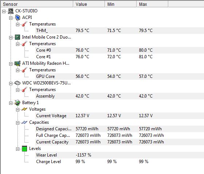Select the Designed Capacity row

119,129
